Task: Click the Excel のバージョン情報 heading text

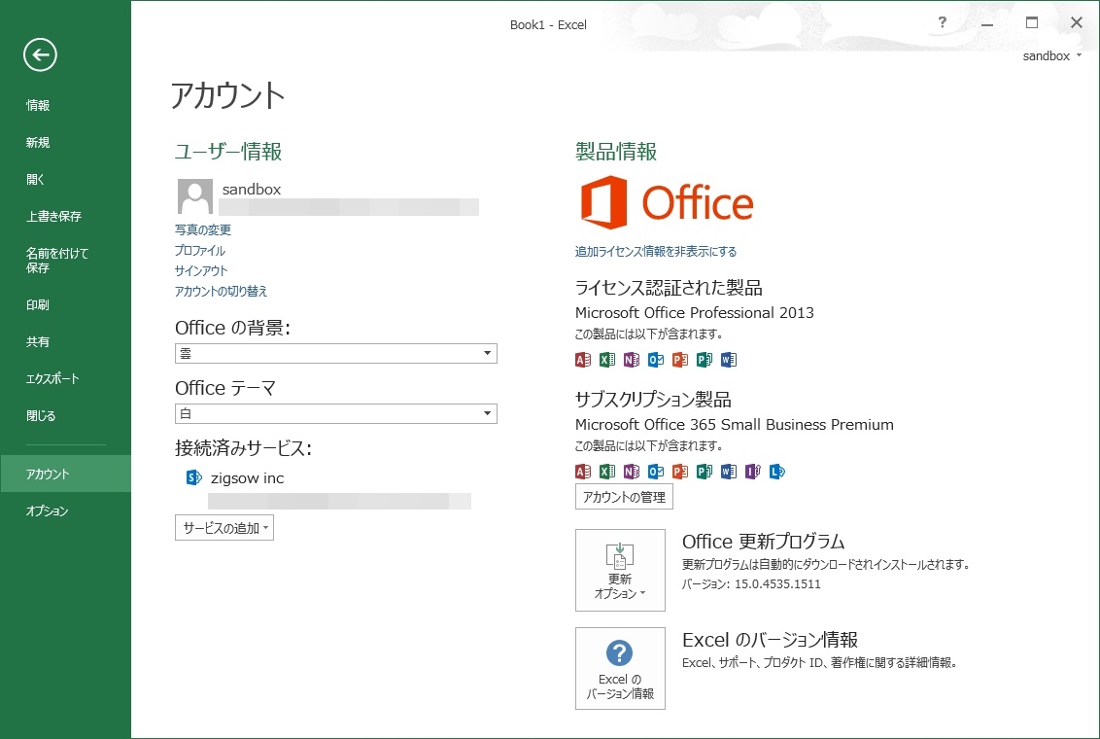Action: click(771, 640)
